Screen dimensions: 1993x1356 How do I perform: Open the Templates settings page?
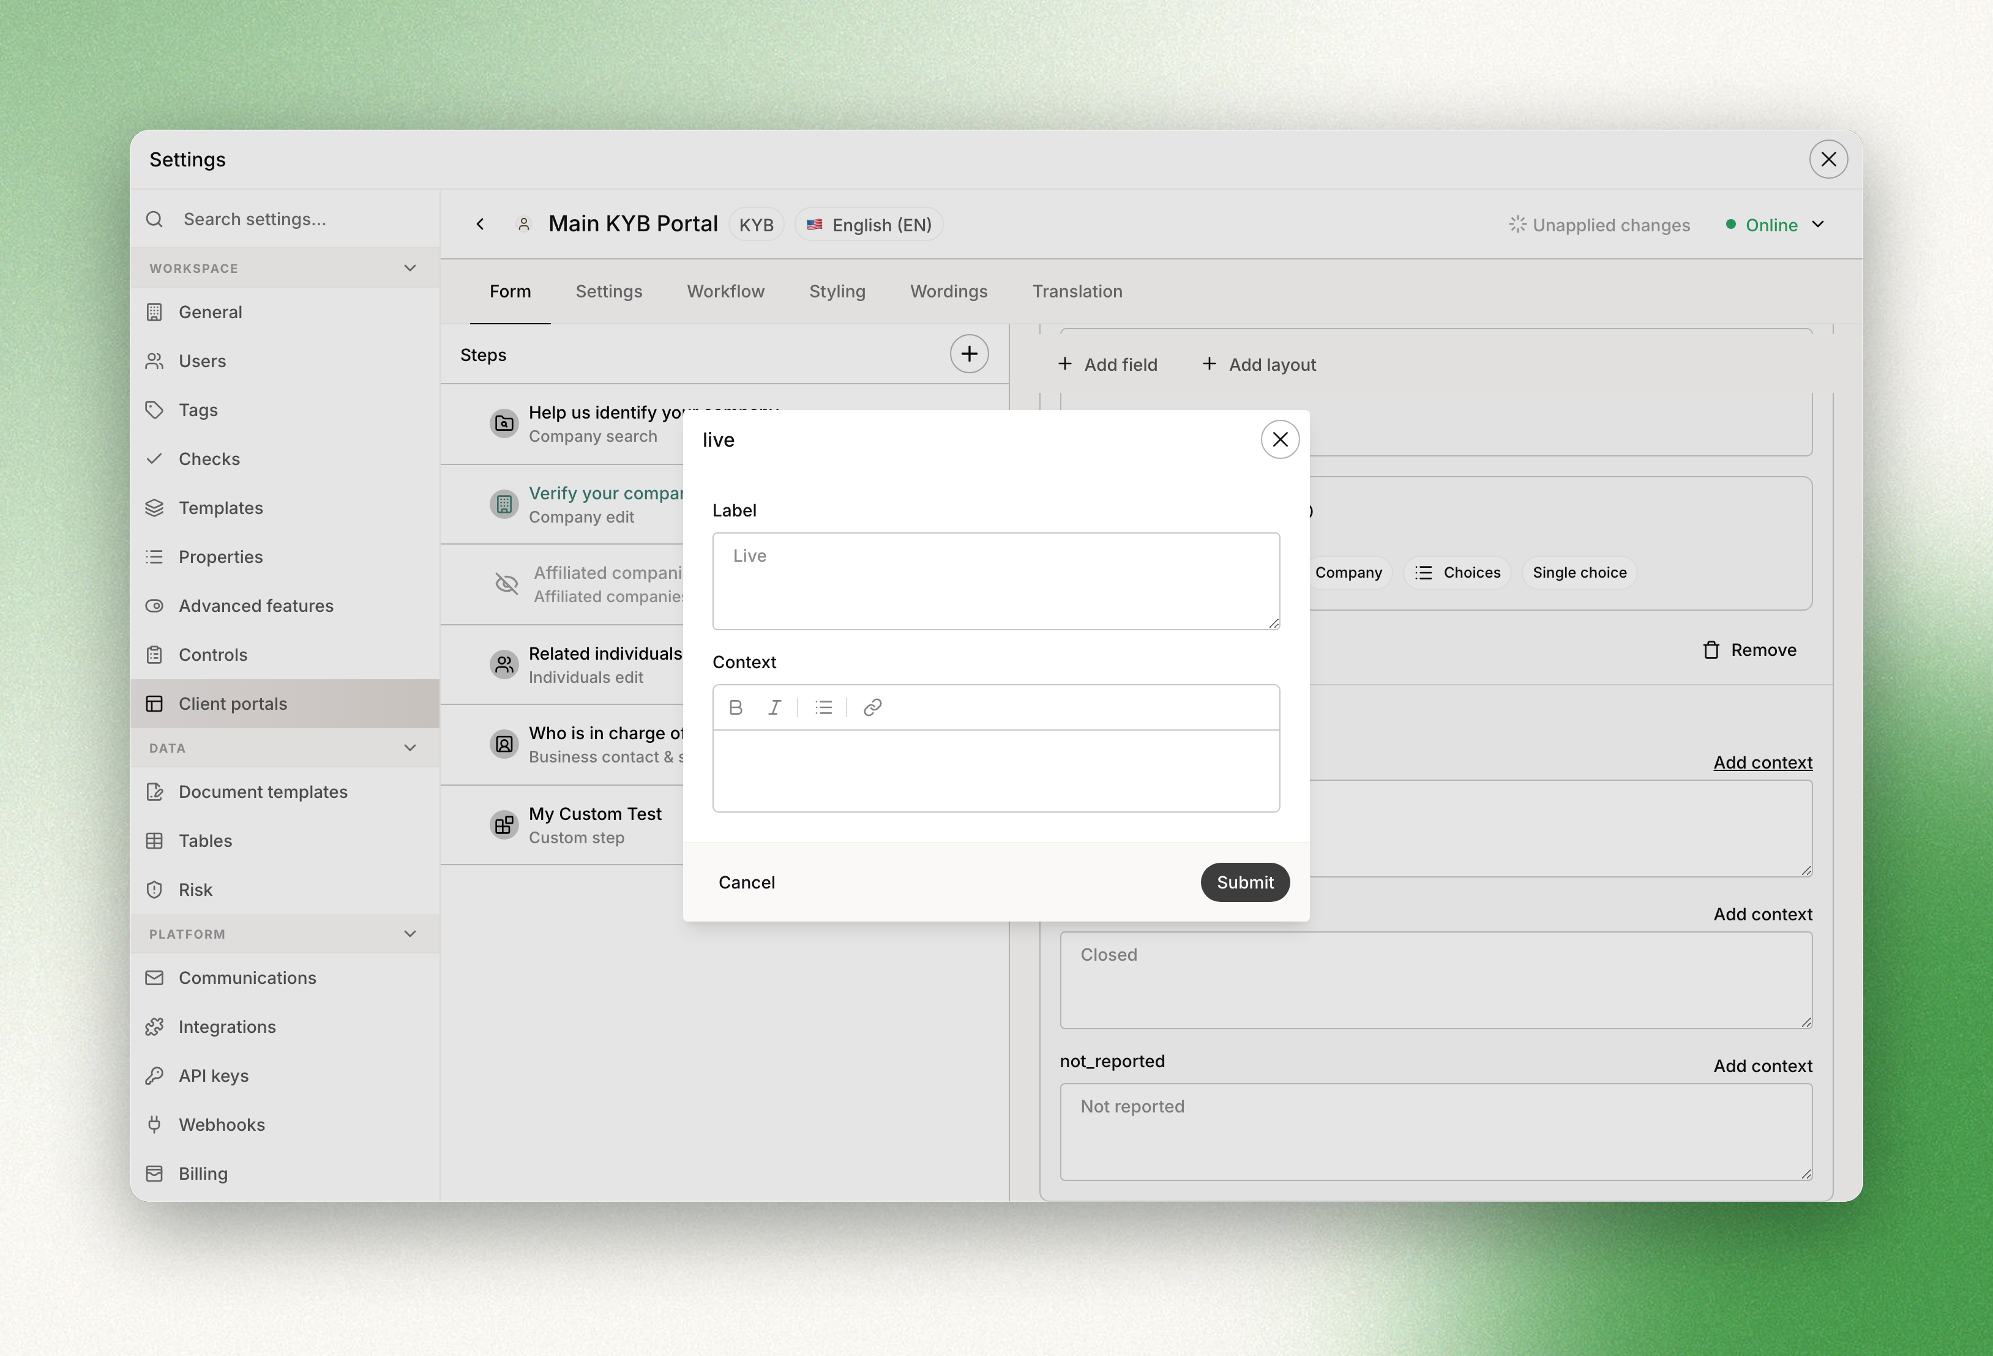[x=285, y=507]
